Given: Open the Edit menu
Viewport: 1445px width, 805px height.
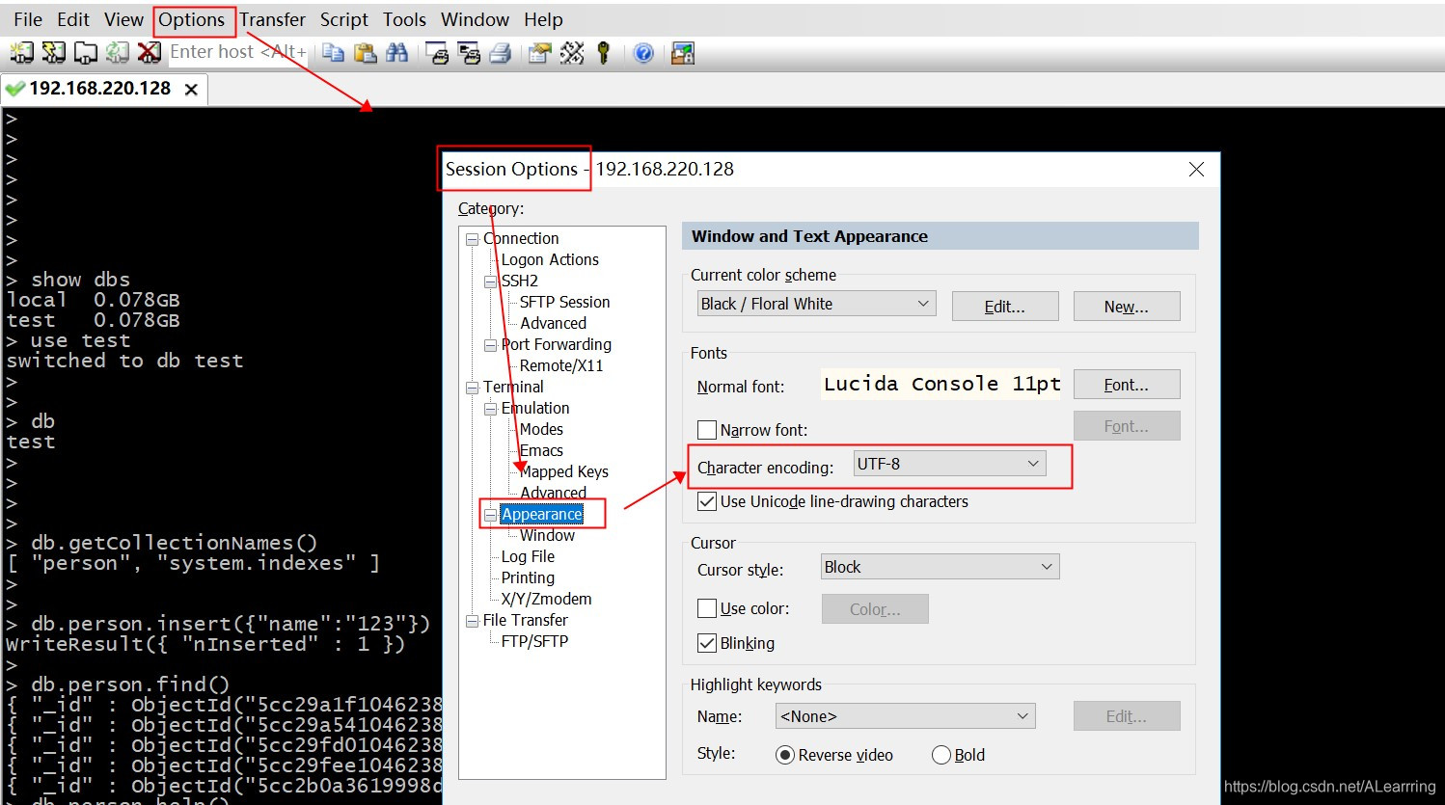Looking at the screenshot, I should pyautogui.click(x=73, y=19).
